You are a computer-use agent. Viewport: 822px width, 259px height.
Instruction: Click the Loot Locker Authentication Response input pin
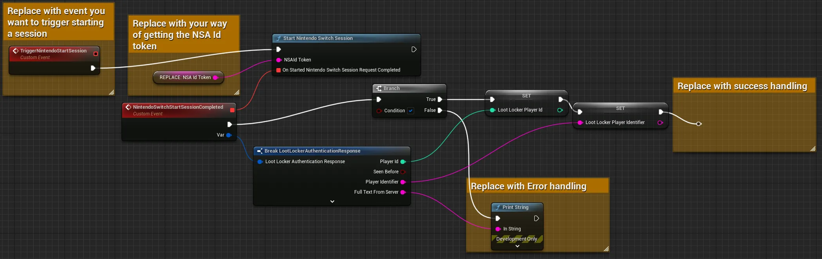click(x=260, y=162)
